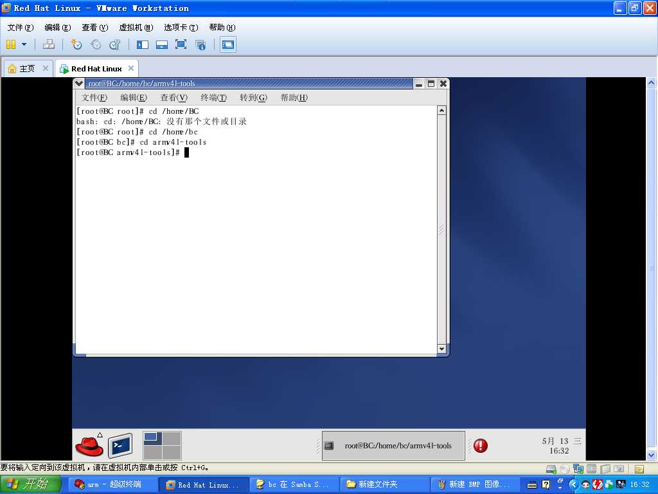Click the red shield tray icon
658x494 pixels.
pos(597,484)
